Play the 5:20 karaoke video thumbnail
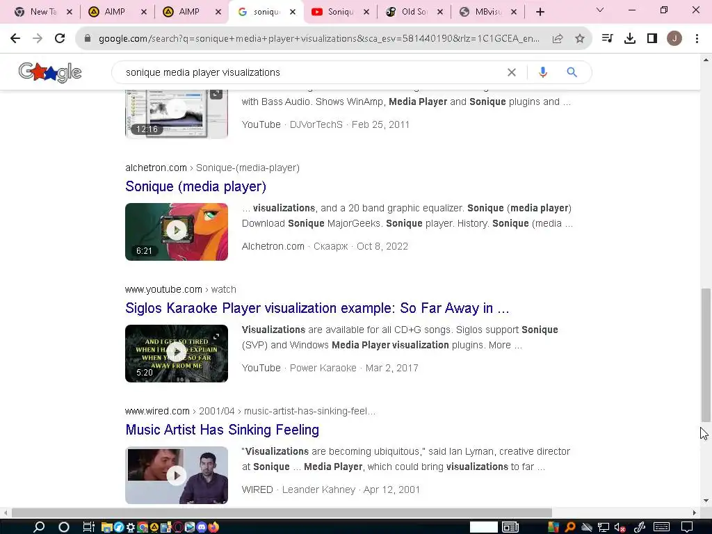Viewport: 712px width, 534px height. click(x=177, y=353)
